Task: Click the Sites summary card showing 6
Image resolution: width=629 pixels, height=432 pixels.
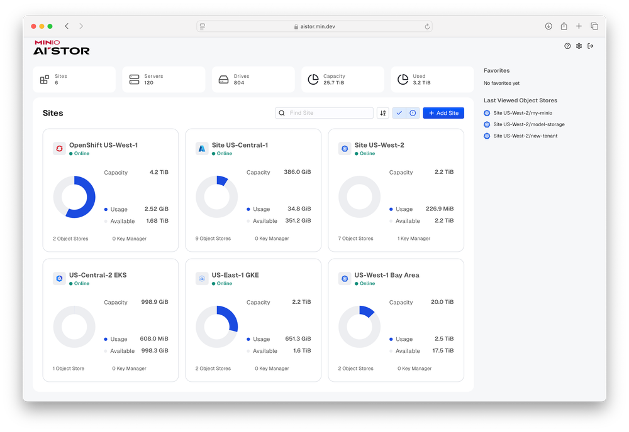Action: pyautogui.click(x=74, y=78)
